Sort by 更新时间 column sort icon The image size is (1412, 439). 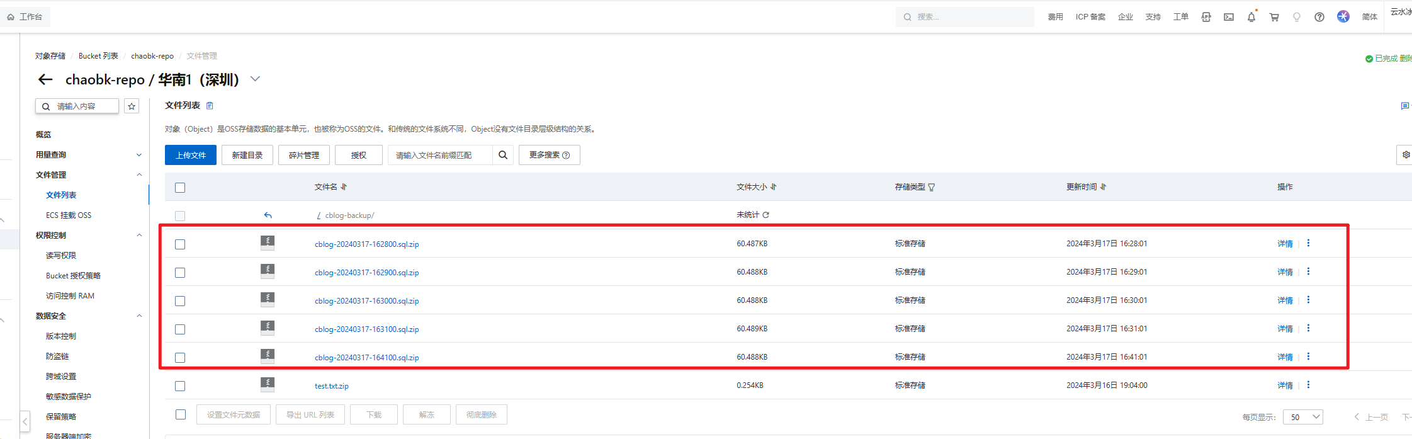tap(1103, 187)
